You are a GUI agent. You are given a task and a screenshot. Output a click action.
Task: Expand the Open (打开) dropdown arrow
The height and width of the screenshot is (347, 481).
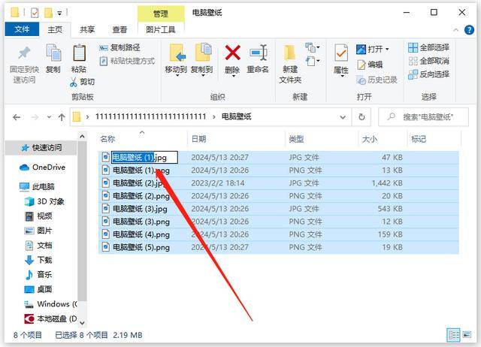click(387, 50)
